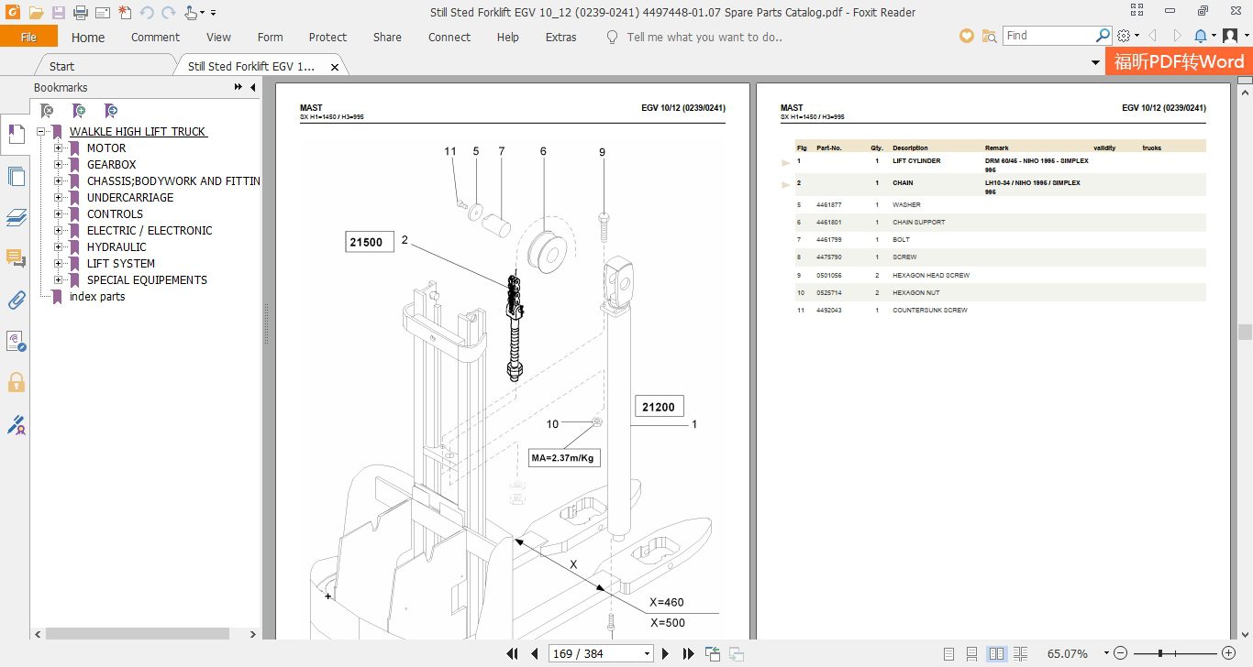The width and height of the screenshot is (1253, 667).
Task: Click the magnifier icon in the Find box
Action: tap(1103, 36)
